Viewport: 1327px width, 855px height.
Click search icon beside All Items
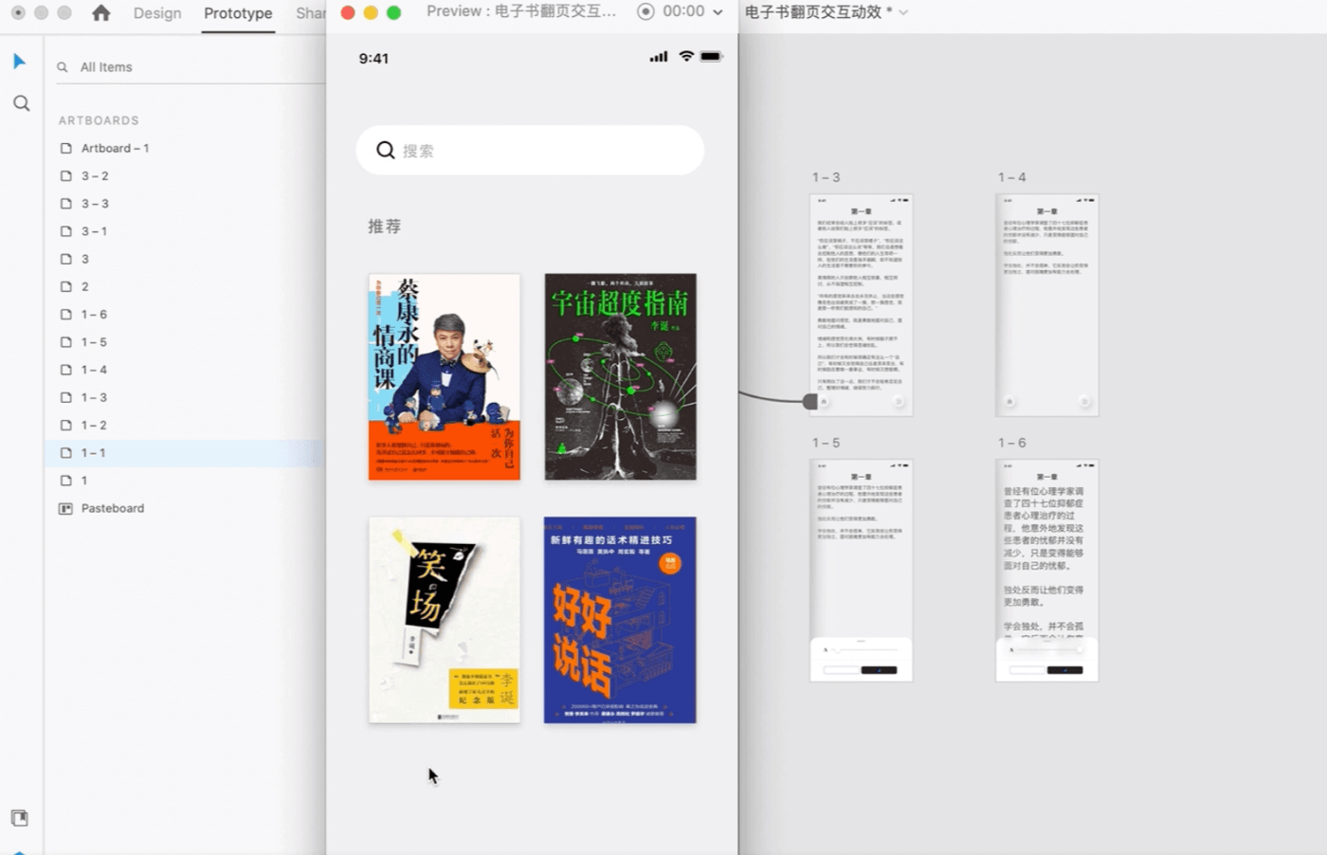pos(63,67)
